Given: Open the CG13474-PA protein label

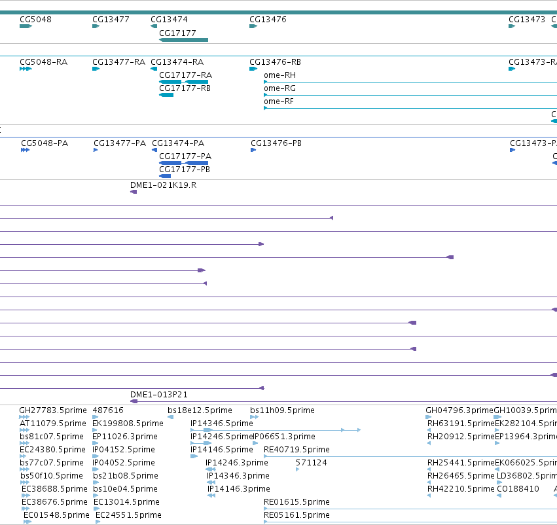Looking at the screenshot, I should [x=178, y=143].
